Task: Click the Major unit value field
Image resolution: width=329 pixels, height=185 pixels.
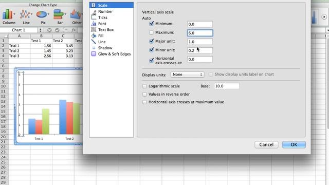Action: [200, 42]
